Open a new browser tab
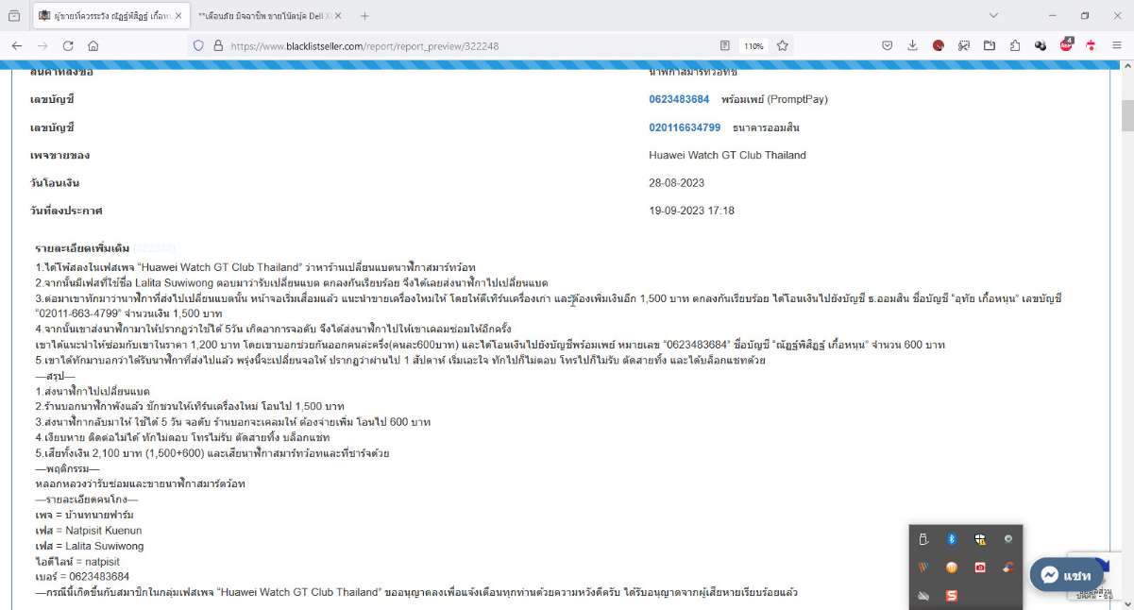1134x610 pixels. [365, 16]
